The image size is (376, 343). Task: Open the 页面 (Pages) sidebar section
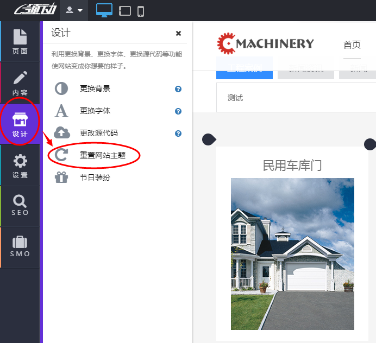tap(20, 42)
